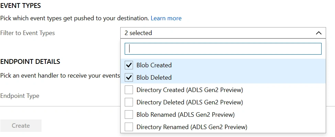Click the "2 selected" dropdown field
Screen dimensions: 335x137
point(223,33)
